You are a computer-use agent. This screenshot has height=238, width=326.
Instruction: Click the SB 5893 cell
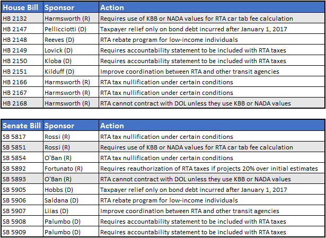(22, 179)
